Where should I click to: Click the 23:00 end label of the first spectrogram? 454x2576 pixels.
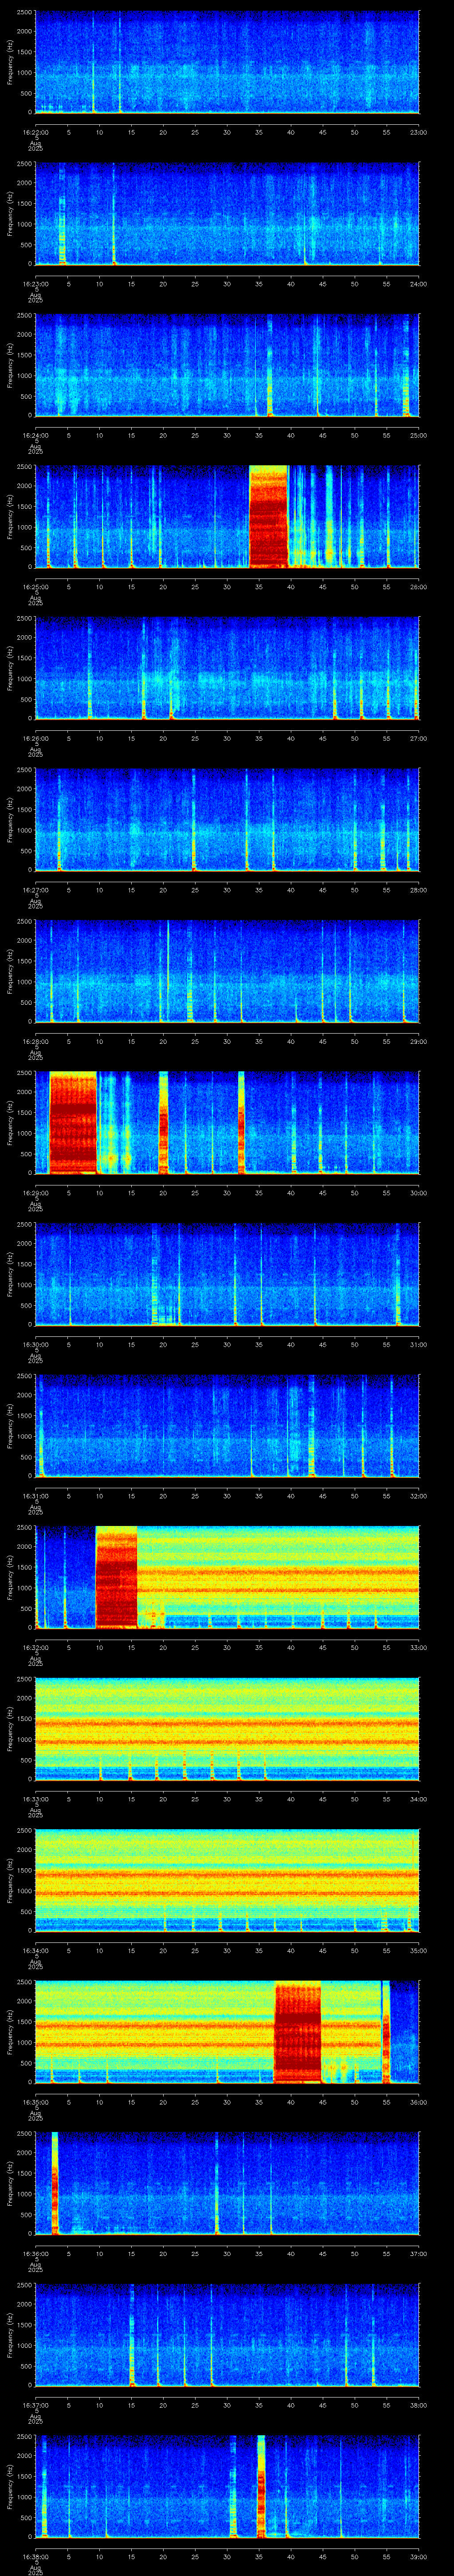click(x=418, y=132)
